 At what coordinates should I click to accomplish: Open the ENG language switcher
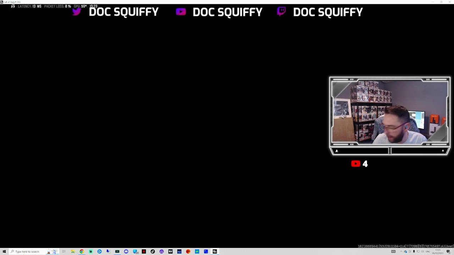click(428, 251)
